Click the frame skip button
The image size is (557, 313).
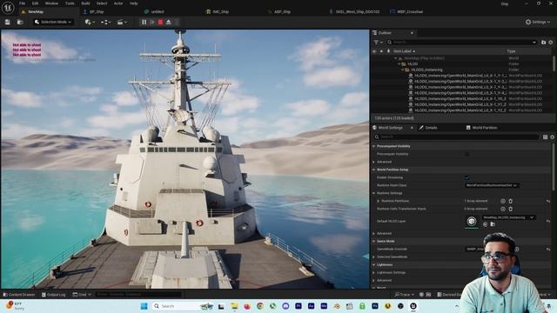tap(152, 22)
